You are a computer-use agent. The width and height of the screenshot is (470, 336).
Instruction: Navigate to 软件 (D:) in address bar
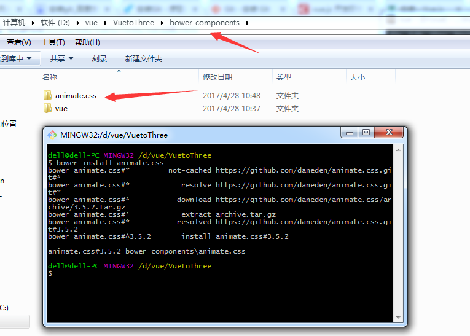pos(55,23)
